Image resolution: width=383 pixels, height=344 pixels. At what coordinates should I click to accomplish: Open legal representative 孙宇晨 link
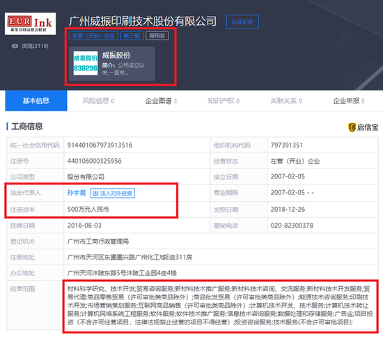coord(77,193)
